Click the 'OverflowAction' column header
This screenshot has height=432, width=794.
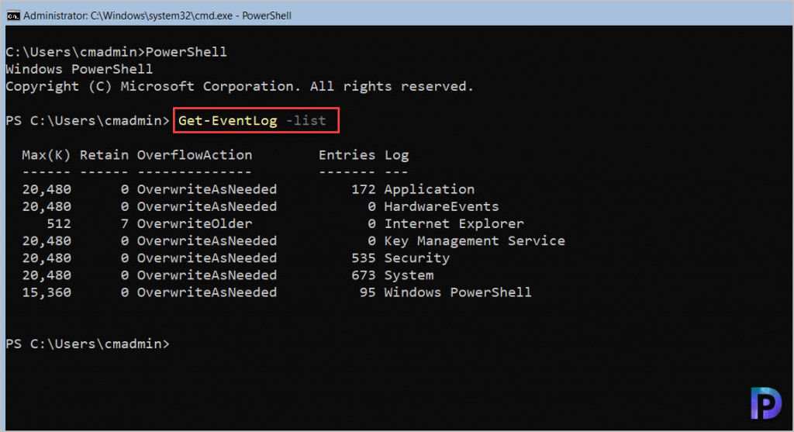point(195,155)
